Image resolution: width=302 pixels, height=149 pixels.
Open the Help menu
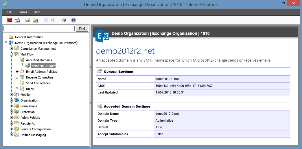[37, 12]
